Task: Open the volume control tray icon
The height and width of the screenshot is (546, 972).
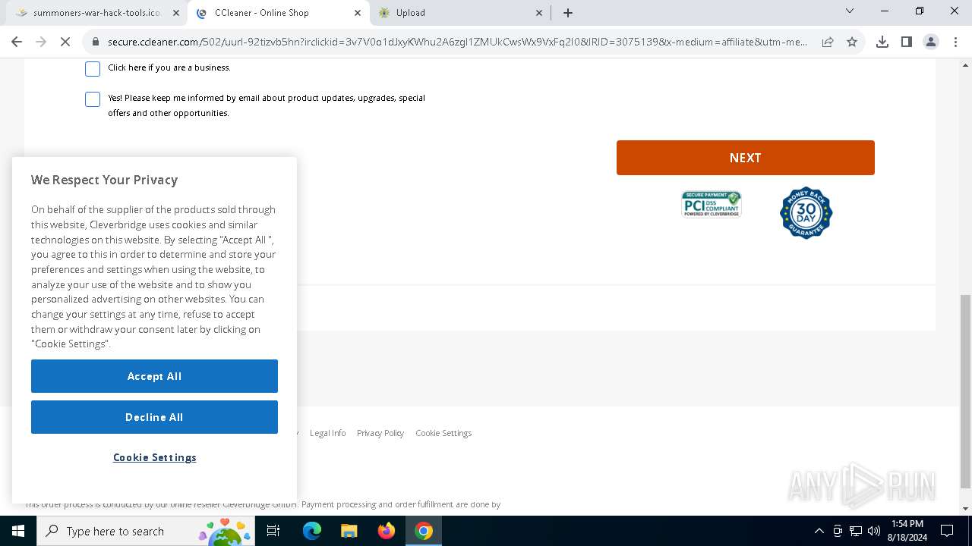Action: click(874, 531)
